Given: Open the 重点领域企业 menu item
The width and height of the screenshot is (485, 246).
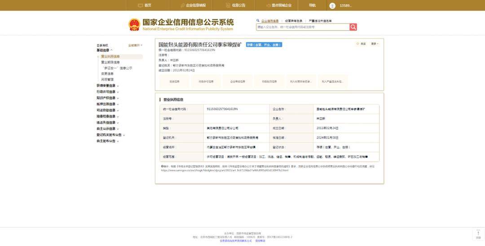Looking at the screenshot, I should [x=282, y=5].
